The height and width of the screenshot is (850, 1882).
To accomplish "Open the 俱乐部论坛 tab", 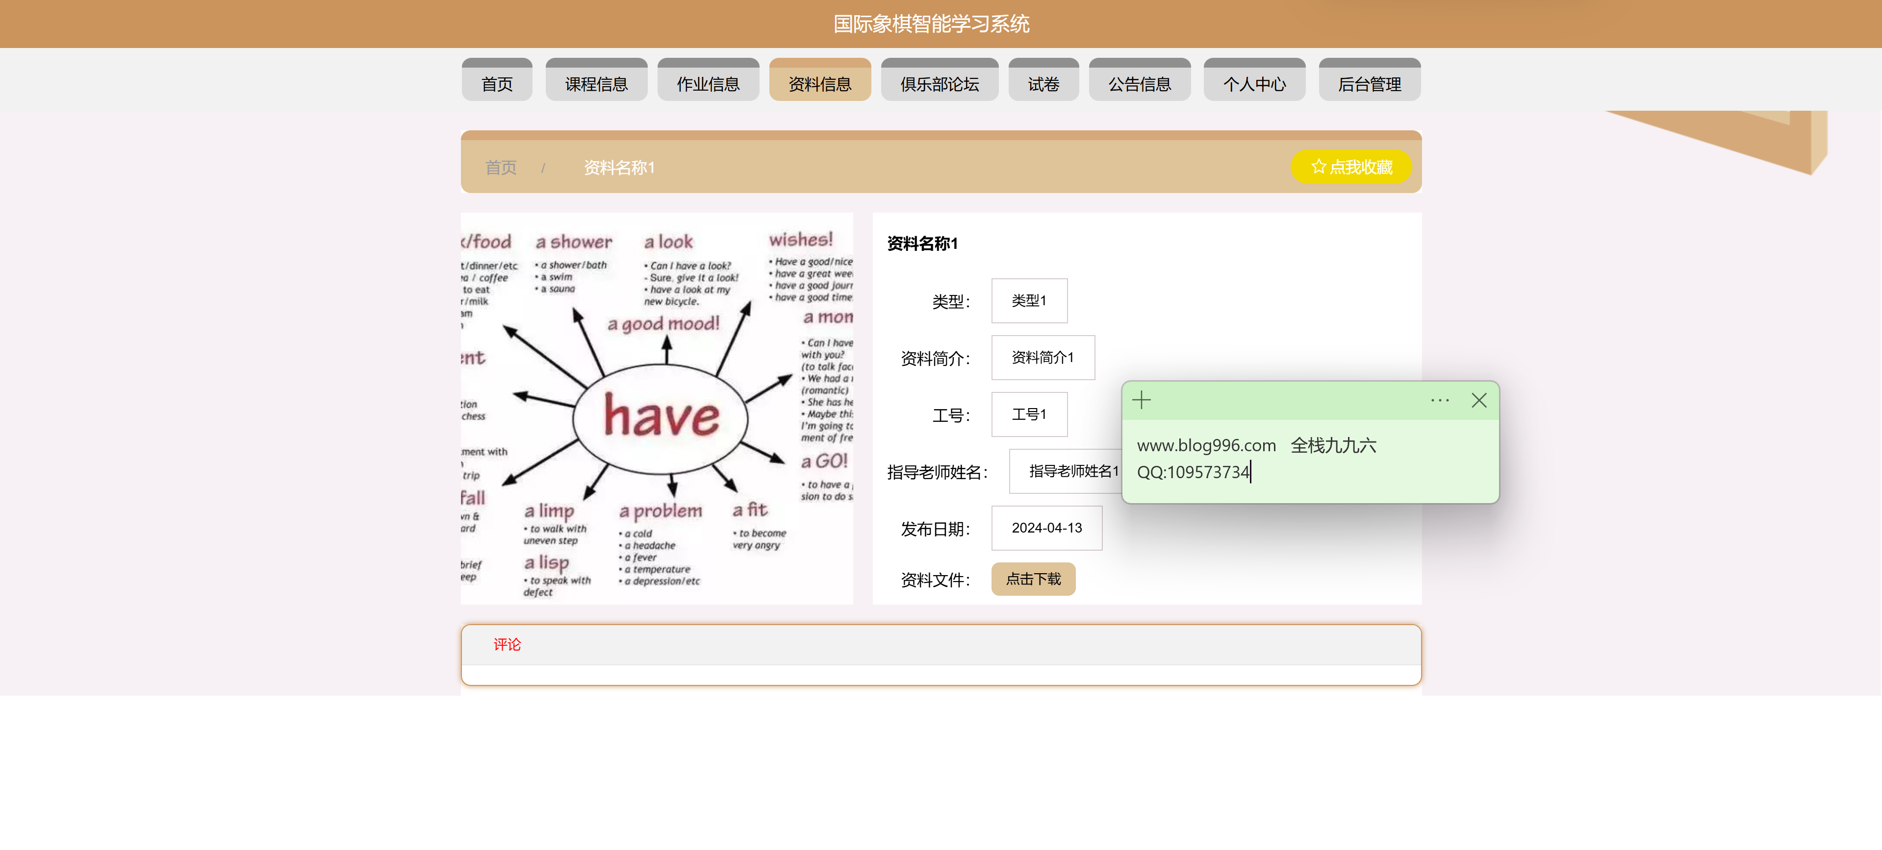I will [939, 83].
